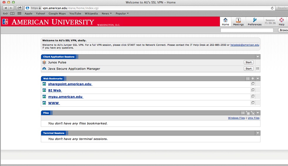This screenshot has height=166, width=288.
Task: Open the Safari share button
Action: [x=19, y=8]
